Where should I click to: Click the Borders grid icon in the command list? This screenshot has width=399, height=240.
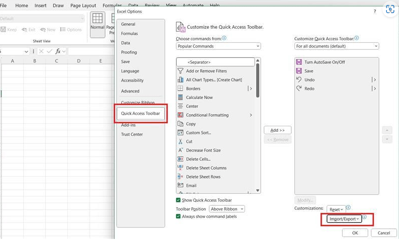[x=180, y=89]
